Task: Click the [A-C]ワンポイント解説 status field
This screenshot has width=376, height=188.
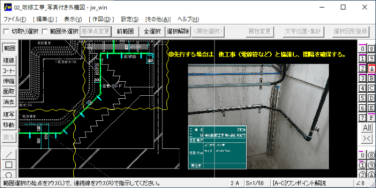Action: (312, 183)
